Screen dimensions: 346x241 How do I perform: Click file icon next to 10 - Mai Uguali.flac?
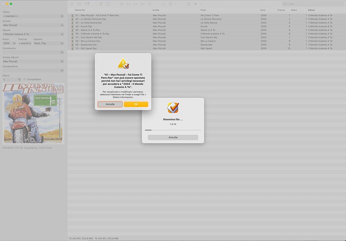point(73,48)
